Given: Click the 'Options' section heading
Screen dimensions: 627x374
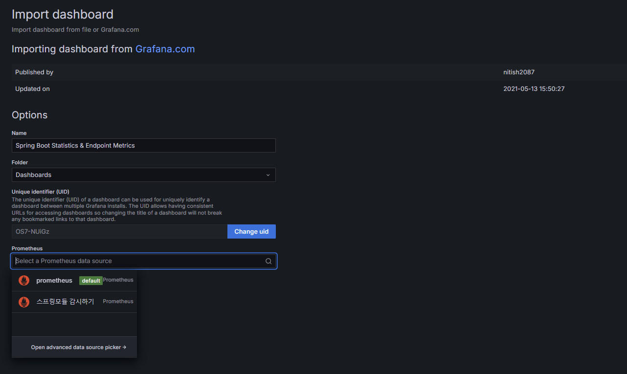Looking at the screenshot, I should 30,115.
